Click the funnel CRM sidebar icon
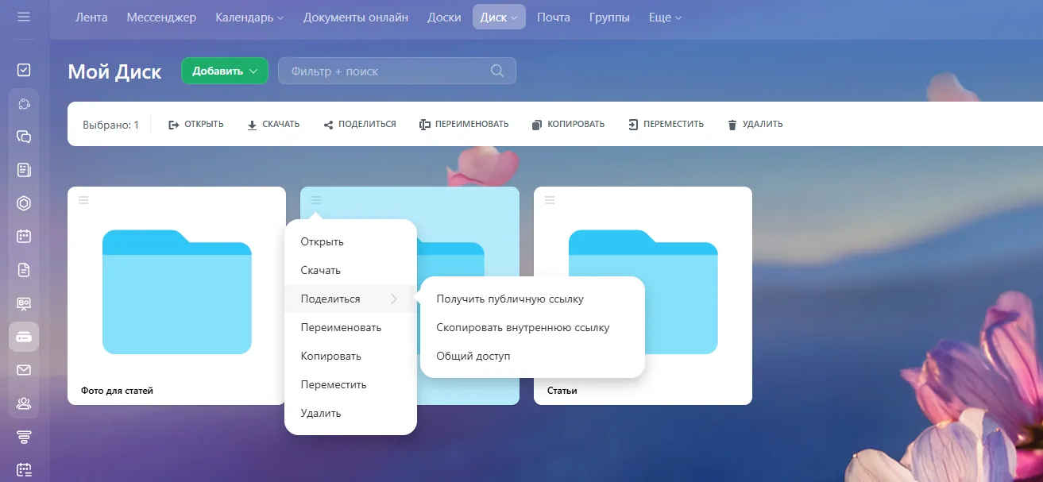This screenshot has width=1043, height=482. (x=24, y=437)
